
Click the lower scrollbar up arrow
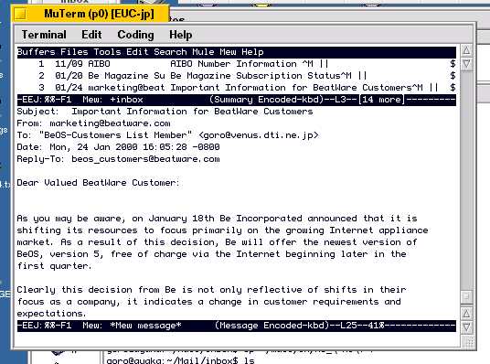click(x=466, y=314)
